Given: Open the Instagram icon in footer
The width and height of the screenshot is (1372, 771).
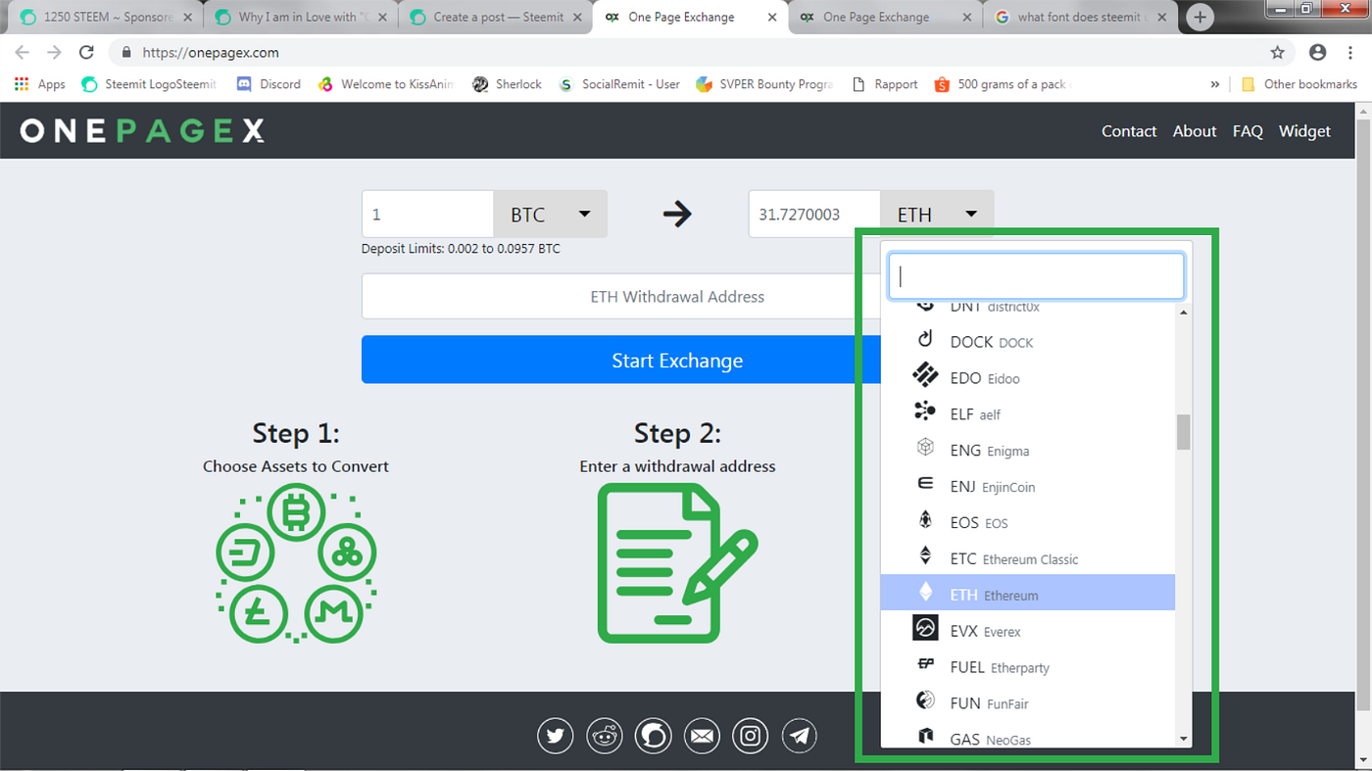Looking at the screenshot, I should (751, 735).
